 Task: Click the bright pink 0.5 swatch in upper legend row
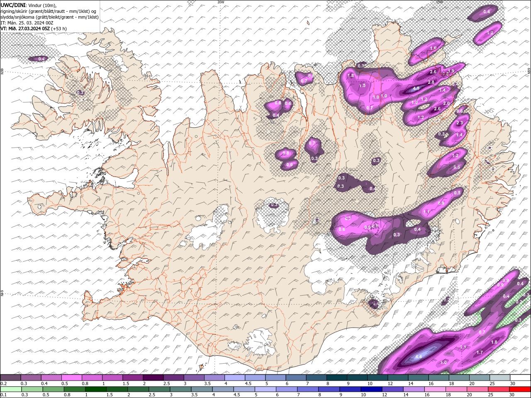[71, 377]
